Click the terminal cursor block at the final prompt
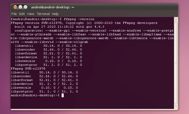This screenshot has width=189, height=114. point(63,95)
